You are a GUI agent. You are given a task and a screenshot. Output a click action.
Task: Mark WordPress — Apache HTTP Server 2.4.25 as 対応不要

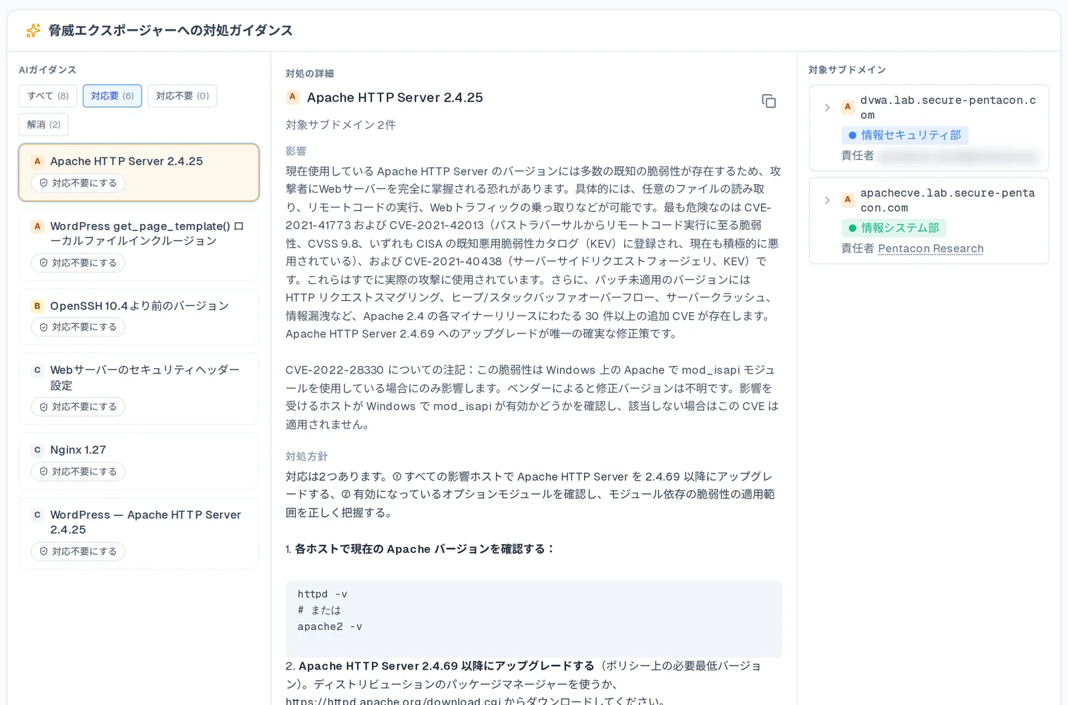(x=78, y=552)
